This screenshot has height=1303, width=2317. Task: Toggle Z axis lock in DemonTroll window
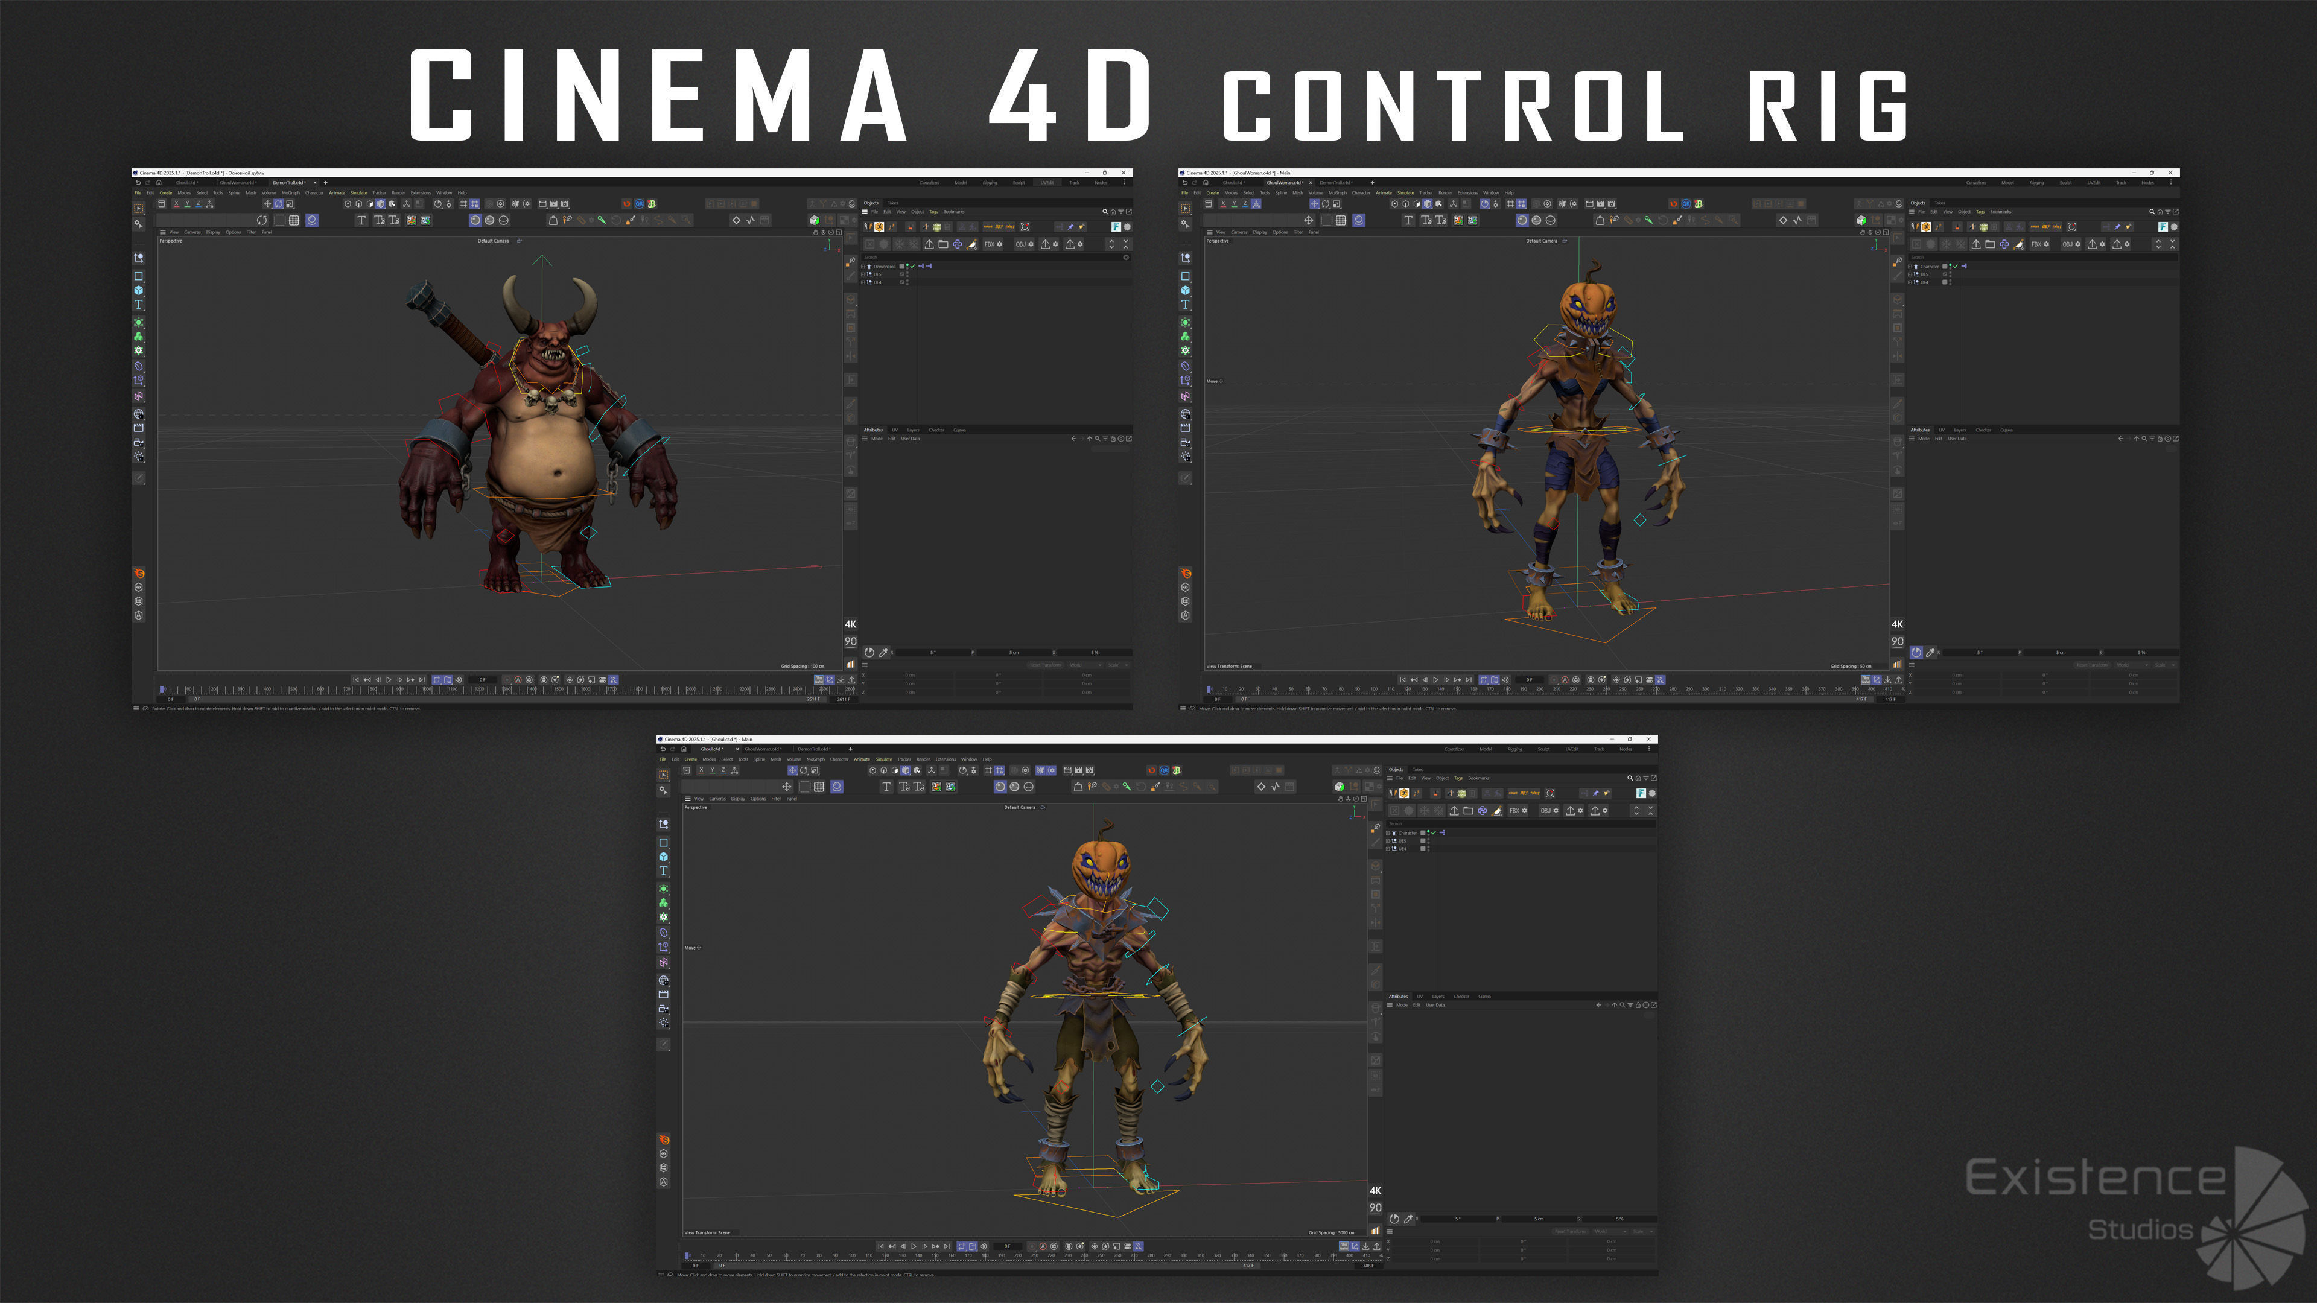pyautogui.click(x=198, y=203)
